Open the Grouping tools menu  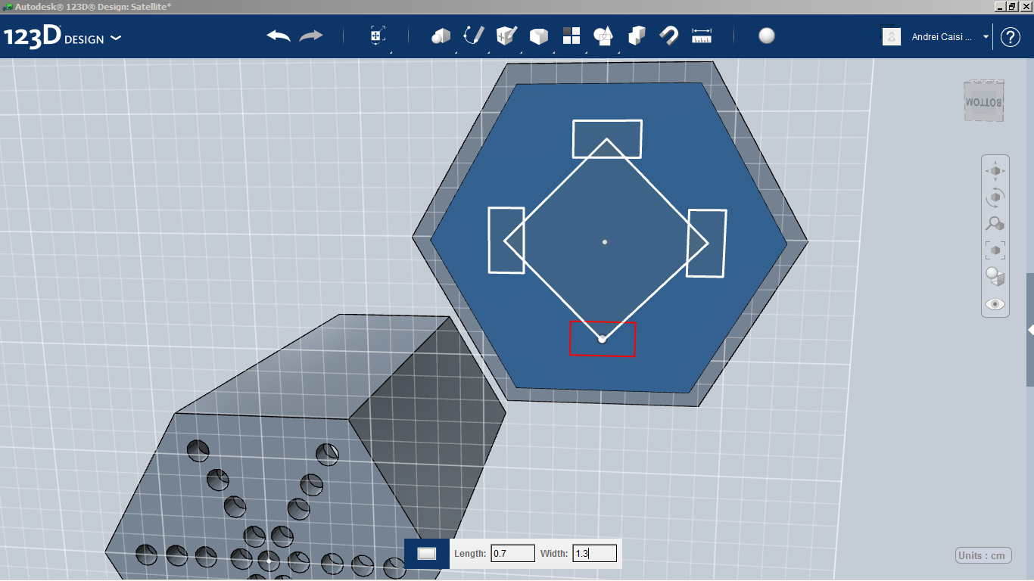(603, 36)
